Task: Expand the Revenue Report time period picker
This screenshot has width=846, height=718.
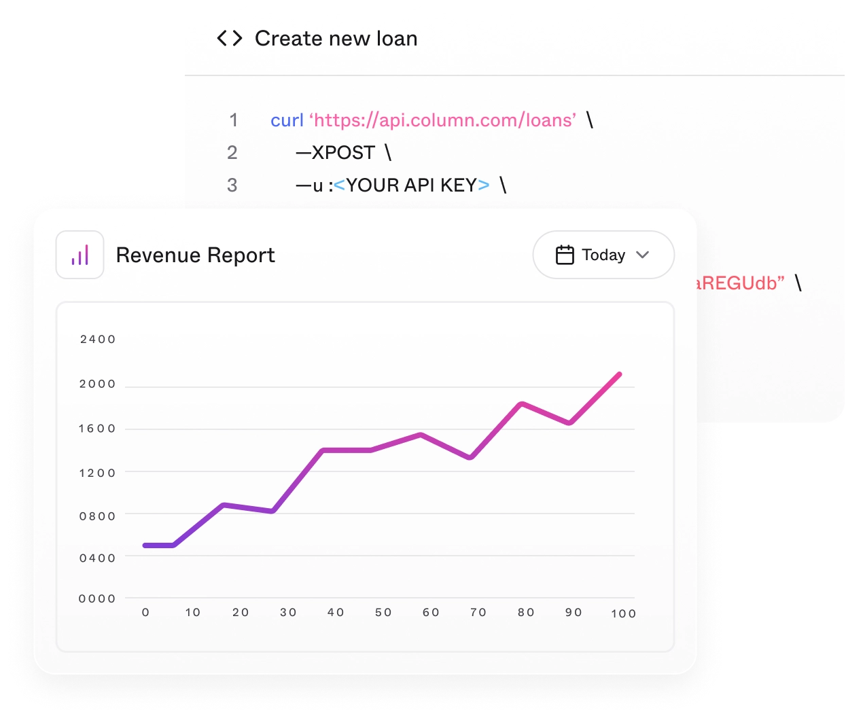Action: click(603, 255)
